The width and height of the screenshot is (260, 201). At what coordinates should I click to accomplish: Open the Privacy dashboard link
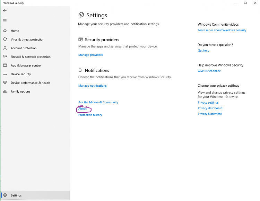click(210, 108)
